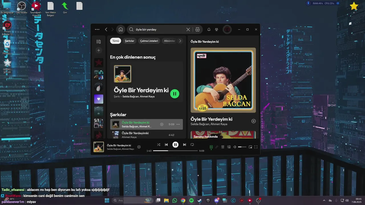Expand Your Library sidebar
Viewport: 365px width, 205px height.
click(x=99, y=42)
